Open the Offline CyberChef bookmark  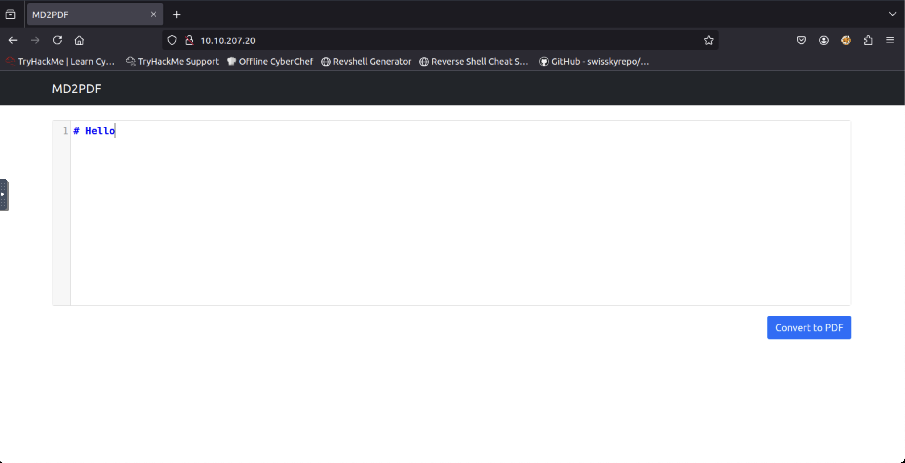270,61
